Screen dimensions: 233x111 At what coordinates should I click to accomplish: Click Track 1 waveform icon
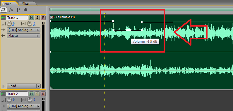tap(3, 18)
